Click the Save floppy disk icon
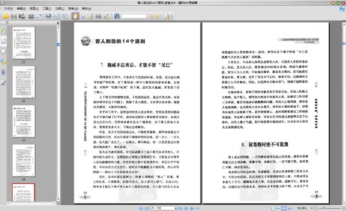The image size is (346, 211). tap(14, 16)
